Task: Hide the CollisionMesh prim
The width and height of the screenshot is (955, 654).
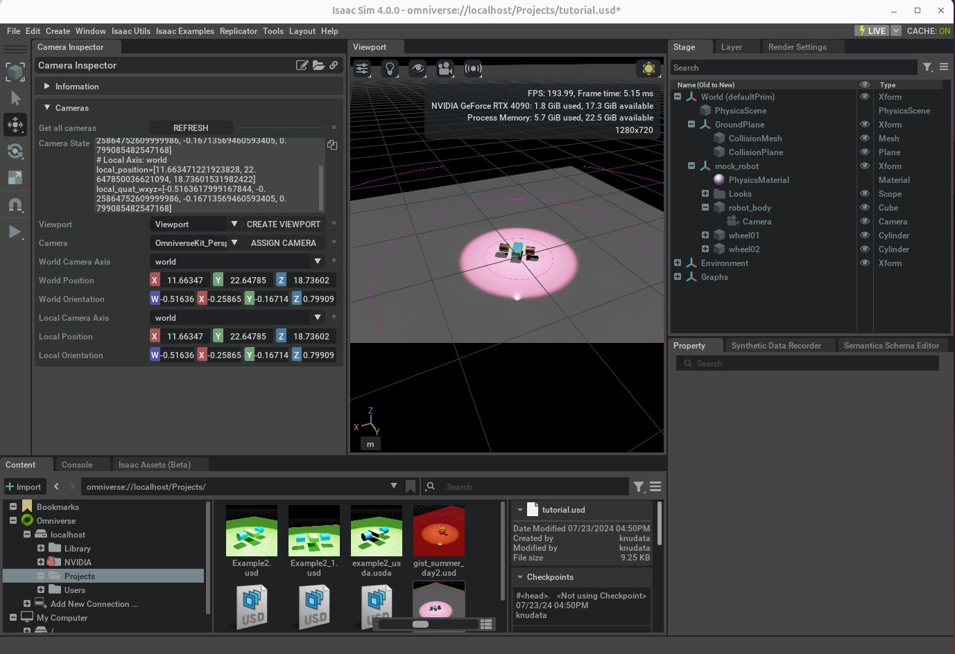Action: 865,138
